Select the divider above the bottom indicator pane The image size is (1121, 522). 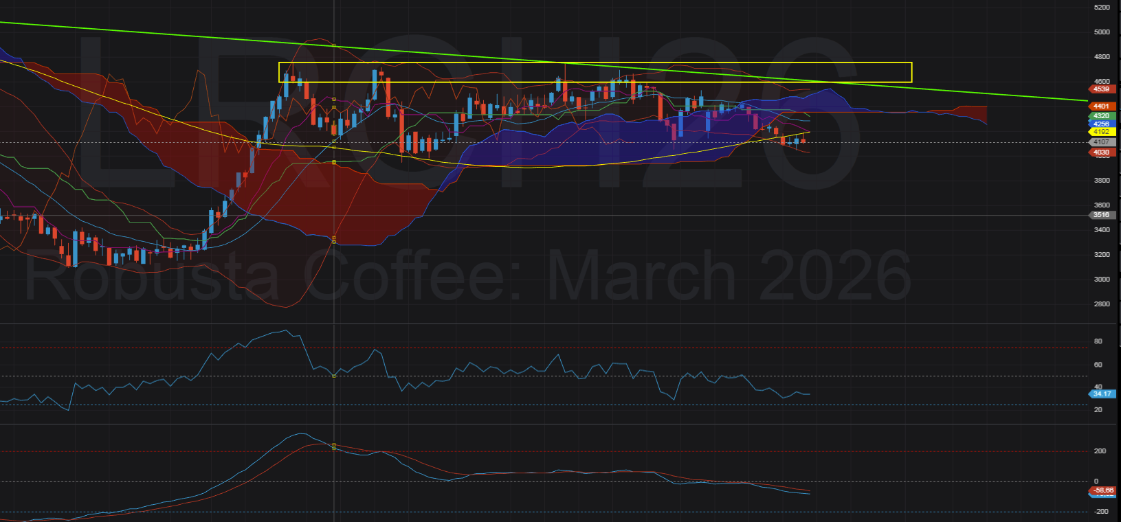pos(550,424)
